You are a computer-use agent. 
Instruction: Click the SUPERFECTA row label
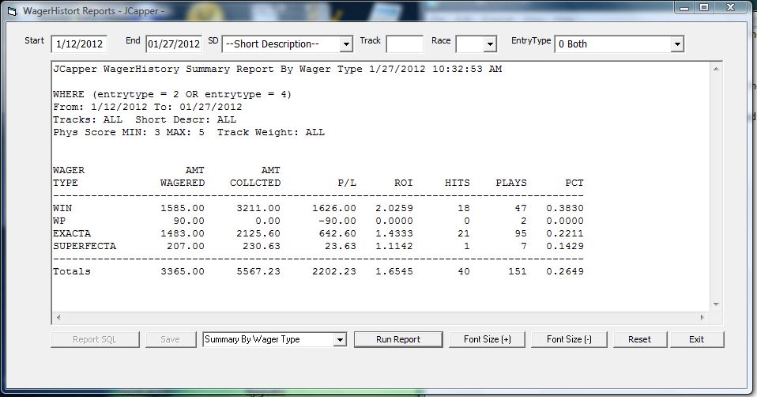85,246
